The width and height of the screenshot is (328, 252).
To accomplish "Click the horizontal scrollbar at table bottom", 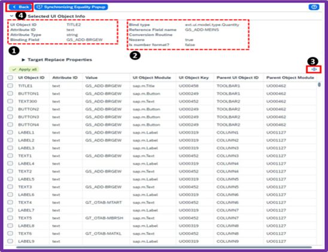I will tap(164, 247).
